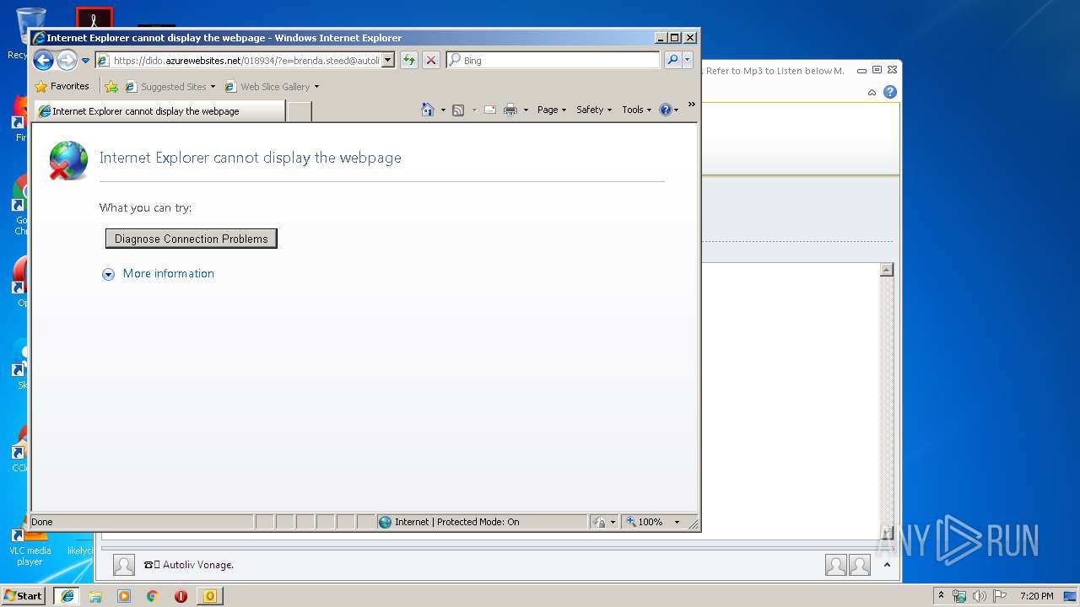Show hidden system tray icons
The height and width of the screenshot is (607, 1080).
(x=941, y=595)
